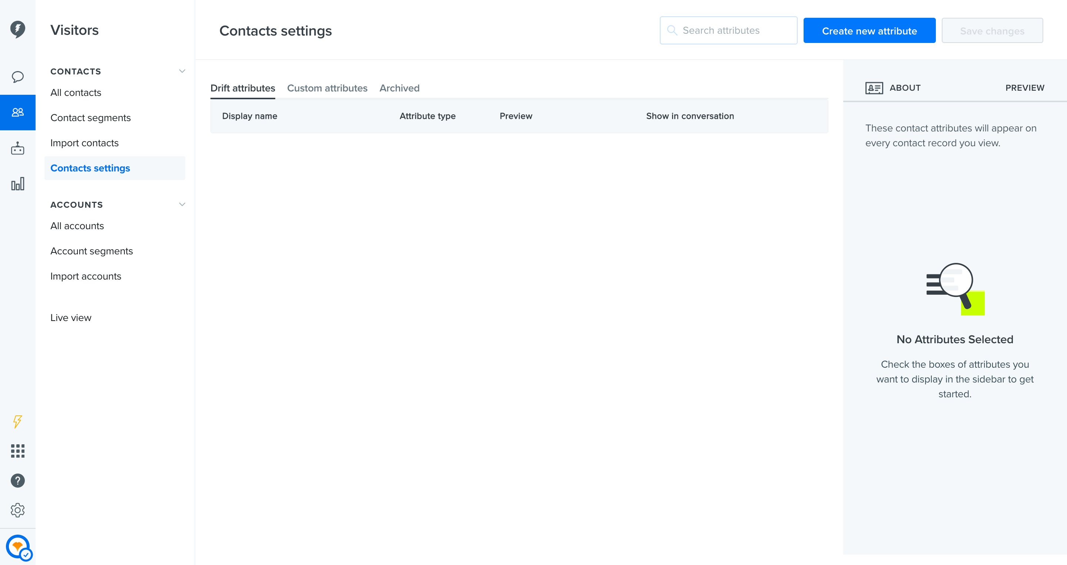The image size is (1067, 565).
Task: Collapse the ACCOUNTS section chevron
Action: [182, 204]
